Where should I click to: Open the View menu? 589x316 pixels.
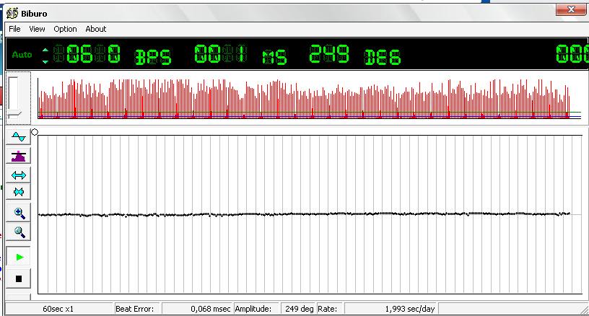pyautogui.click(x=37, y=29)
